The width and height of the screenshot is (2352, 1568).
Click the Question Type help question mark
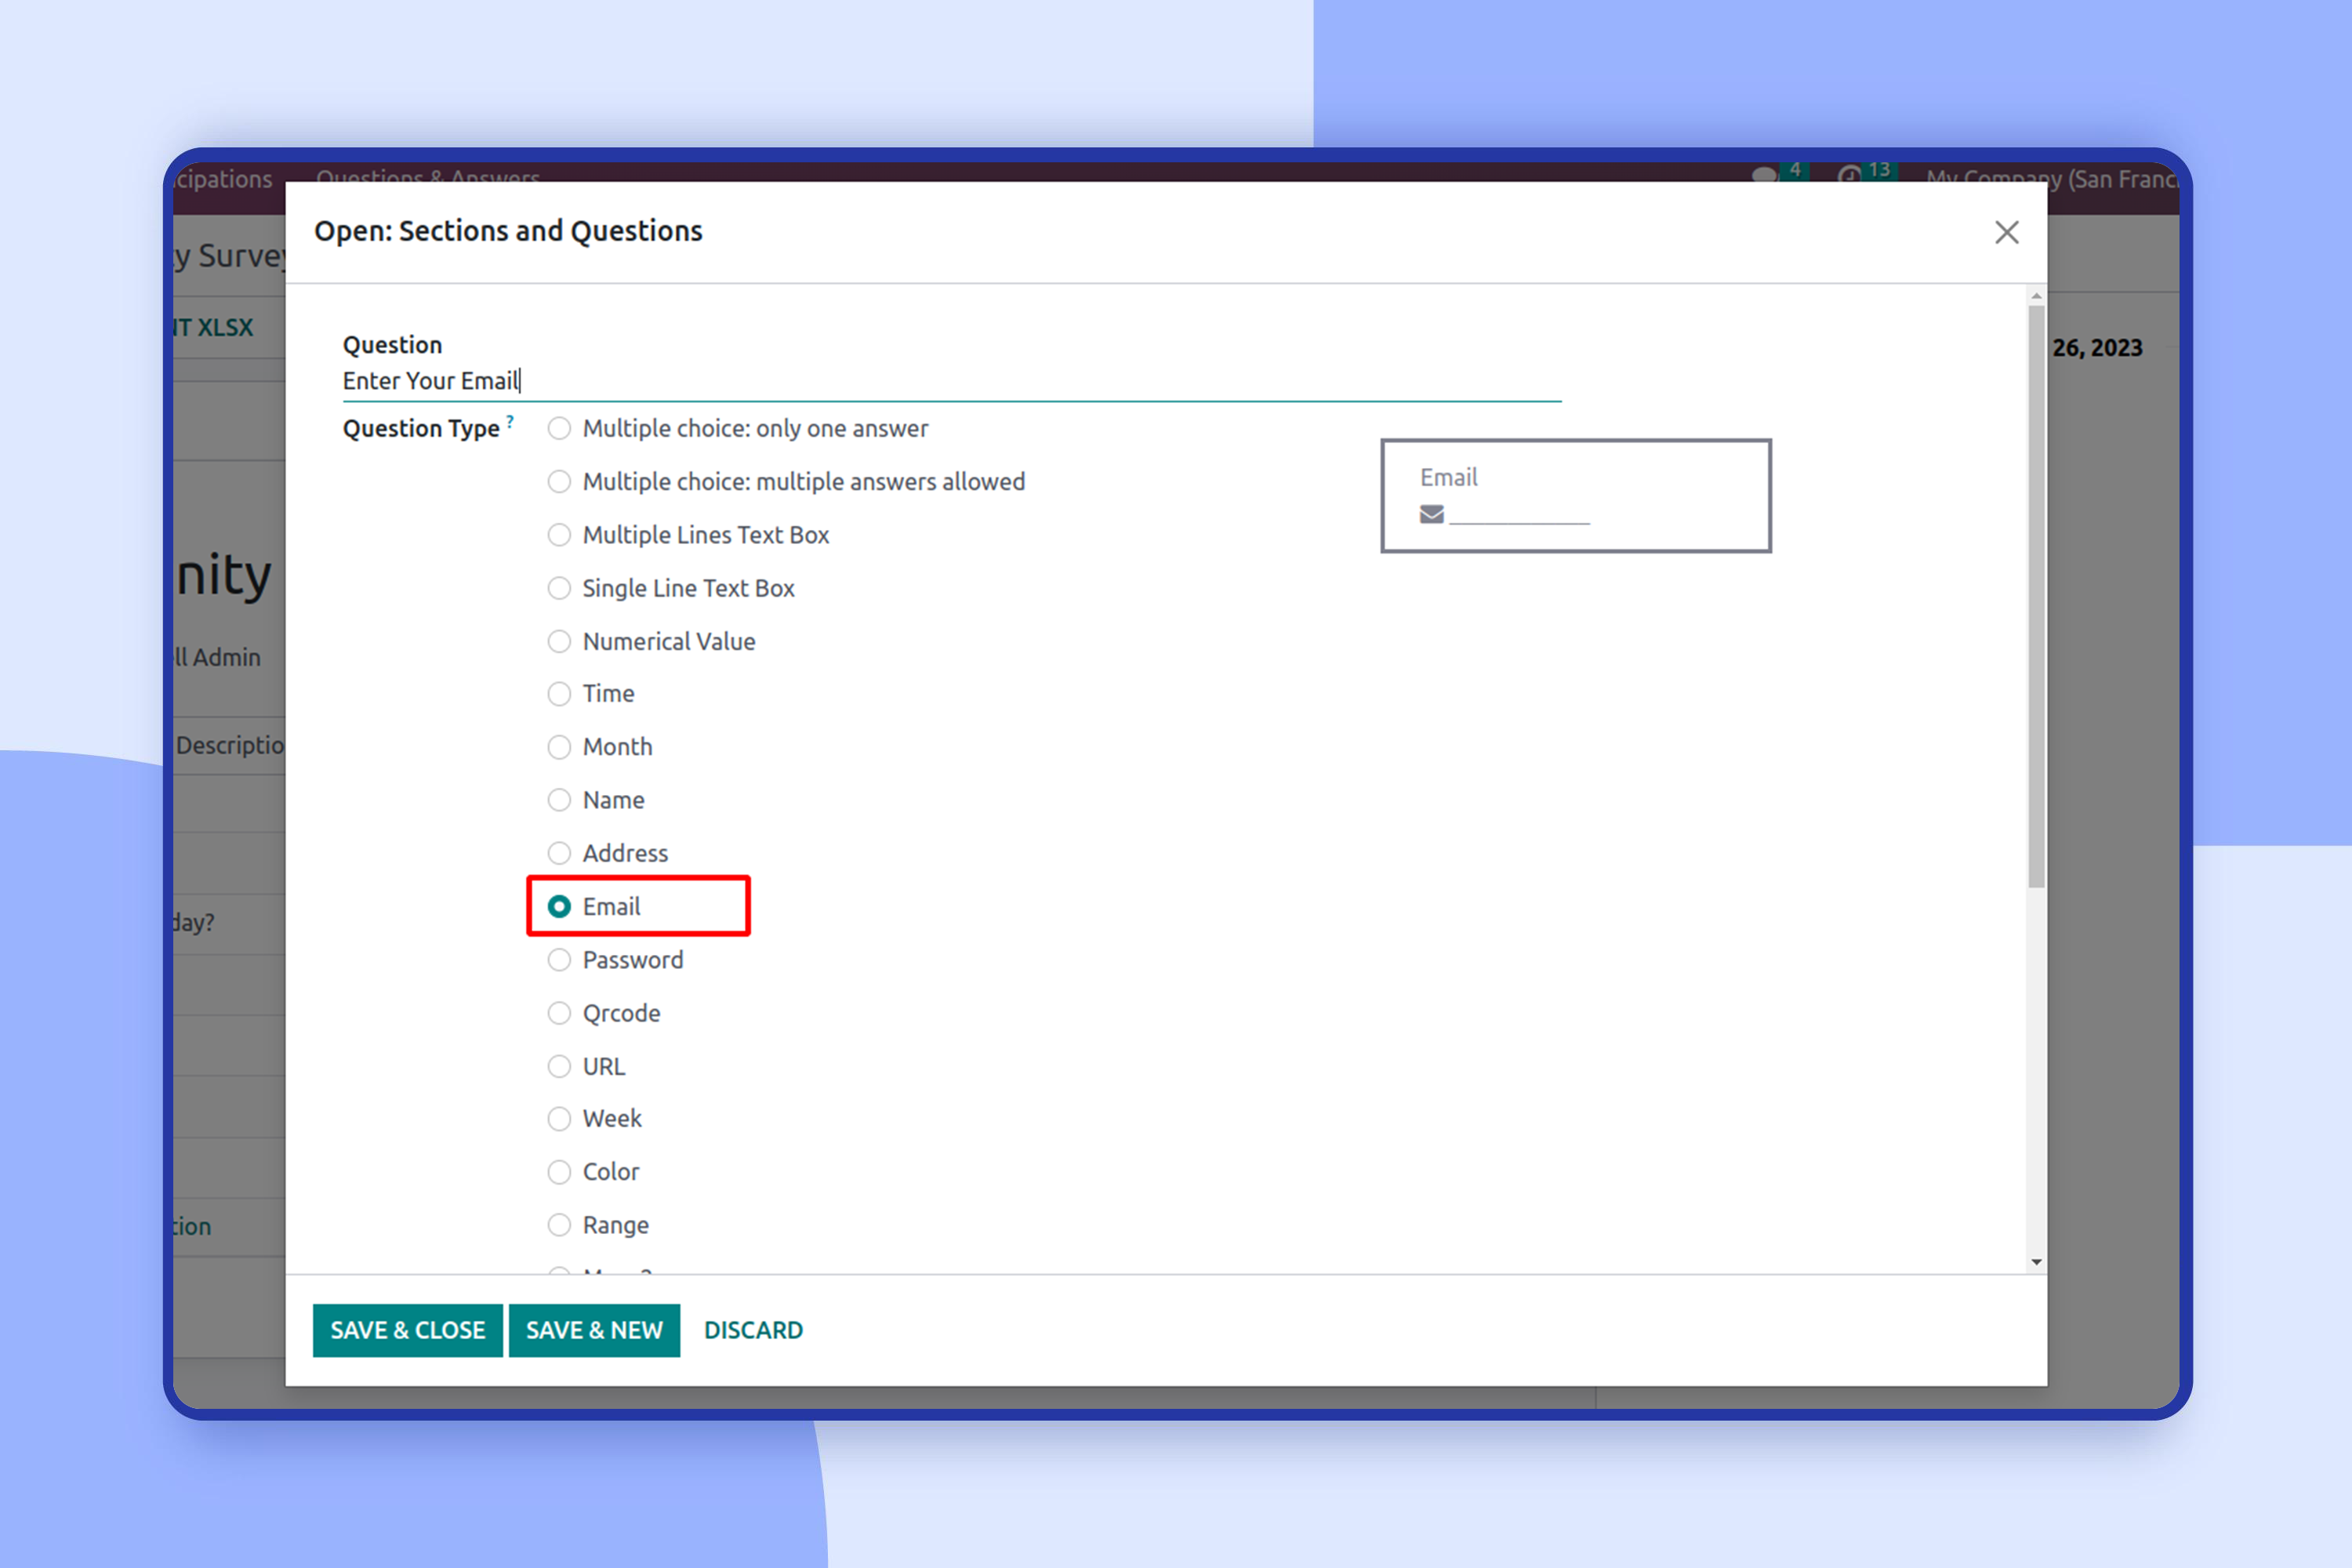[x=510, y=421]
